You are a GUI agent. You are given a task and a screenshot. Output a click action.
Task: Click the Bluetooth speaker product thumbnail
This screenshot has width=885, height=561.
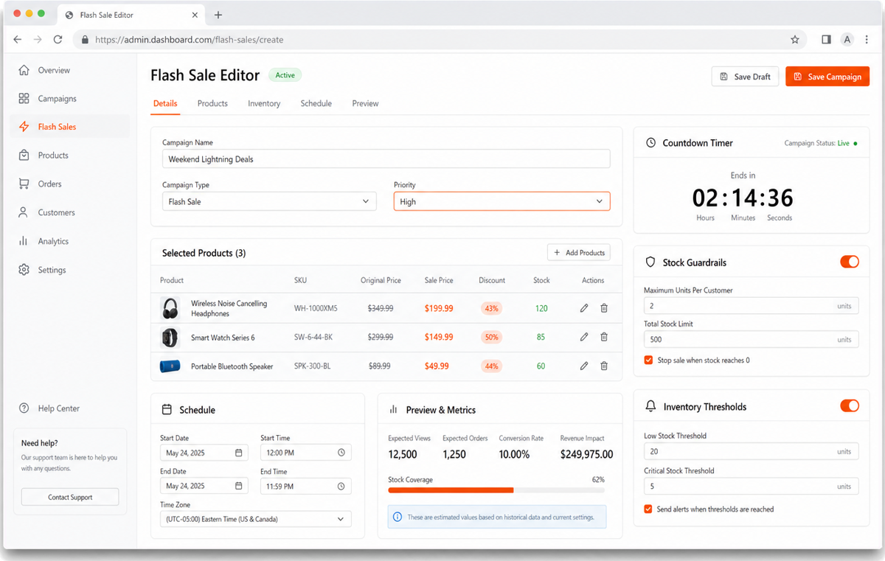coord(170,366)
